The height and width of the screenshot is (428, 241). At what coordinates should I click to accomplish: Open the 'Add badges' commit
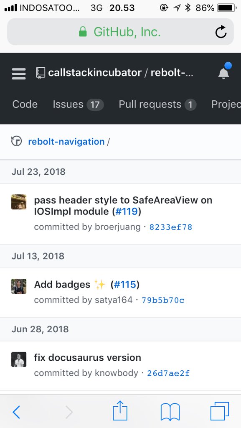(62, 285)
